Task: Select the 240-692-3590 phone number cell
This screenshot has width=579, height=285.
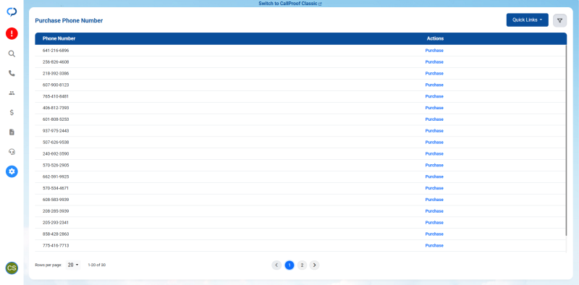Action: point(56,153)
